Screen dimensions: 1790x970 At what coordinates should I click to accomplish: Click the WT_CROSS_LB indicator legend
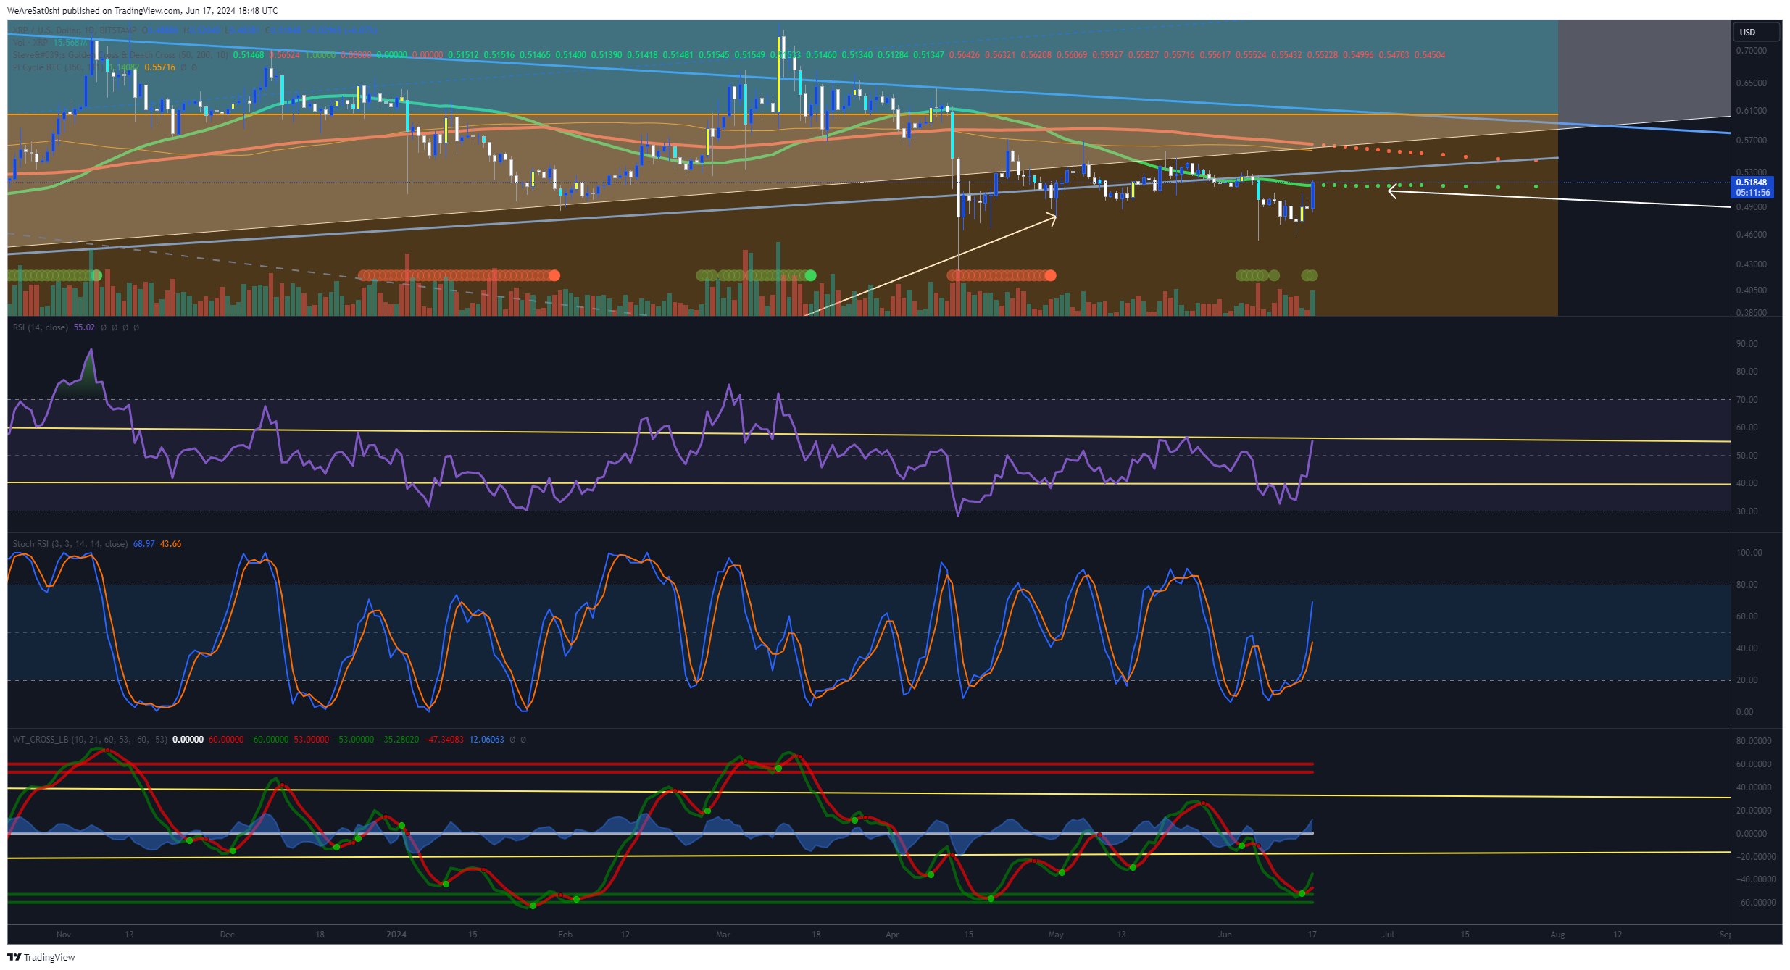click(90, 740)
